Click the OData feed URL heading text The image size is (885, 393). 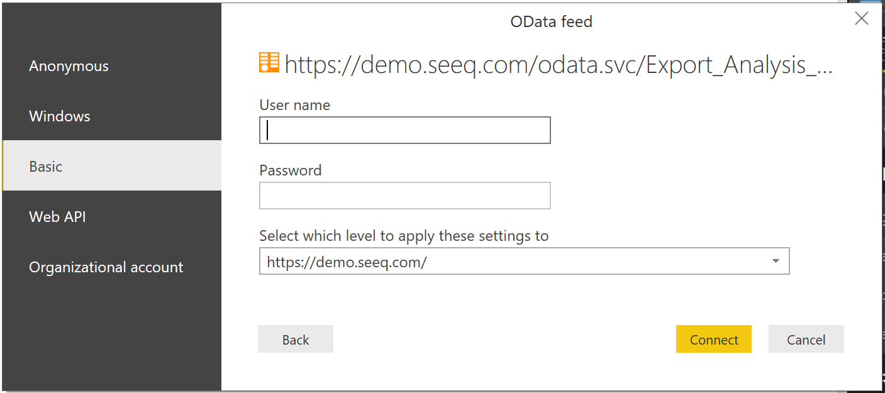click(x=547, y=65)
